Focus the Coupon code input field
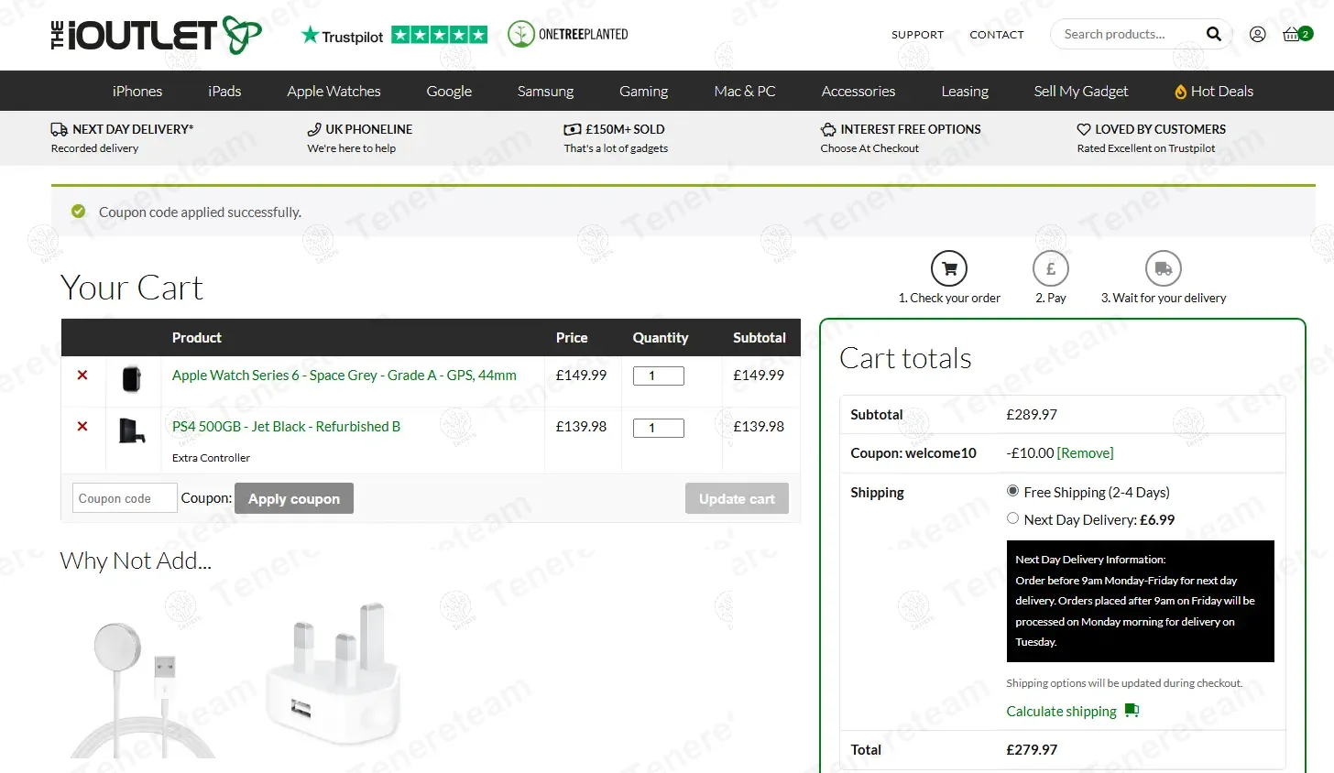Viewport: 1334px width, 773px height. tap(125, 498)
